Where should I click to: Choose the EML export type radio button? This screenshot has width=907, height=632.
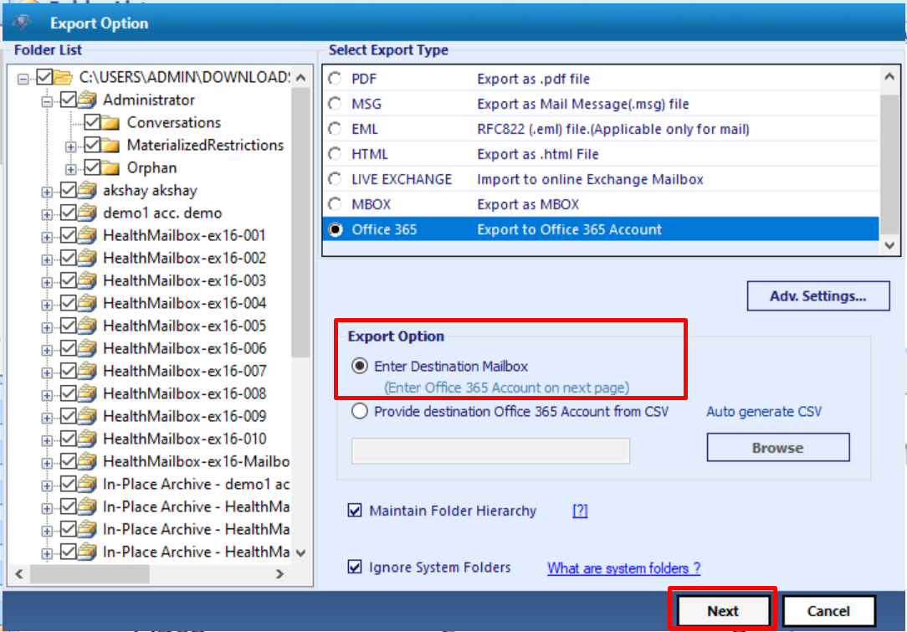[x=335, y=128]
